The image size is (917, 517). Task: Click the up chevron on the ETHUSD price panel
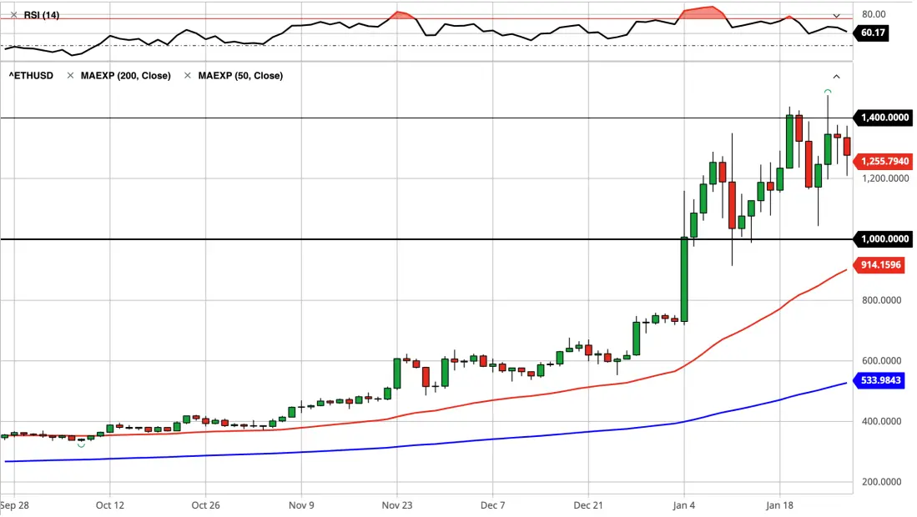(836, 77)
